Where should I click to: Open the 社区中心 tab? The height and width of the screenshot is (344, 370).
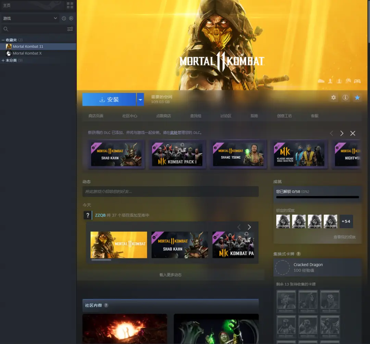pyautogui.click(x=129, y=116)
